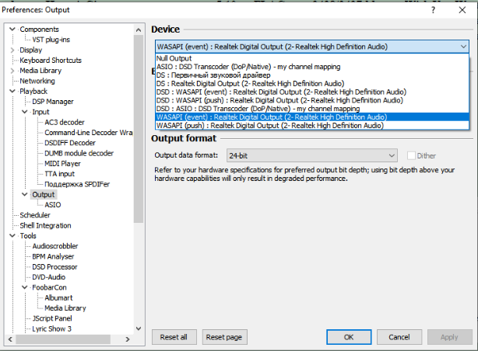478x351 pixels.
Task: Open JScript Panel preferences page
Action: click(52, 318)
